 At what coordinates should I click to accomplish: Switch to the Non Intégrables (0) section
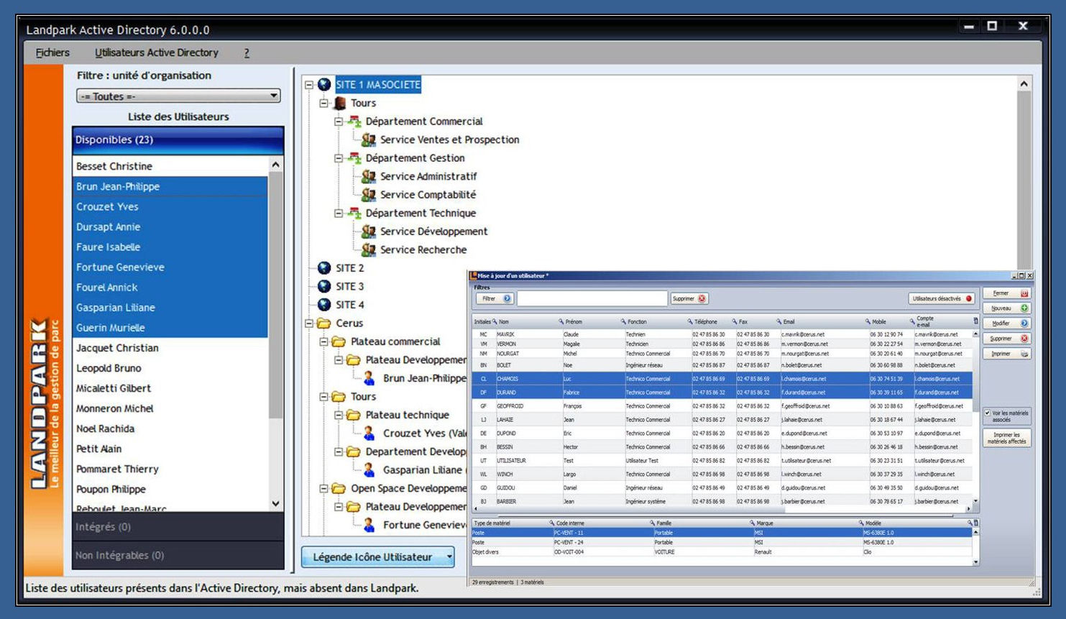178,556
